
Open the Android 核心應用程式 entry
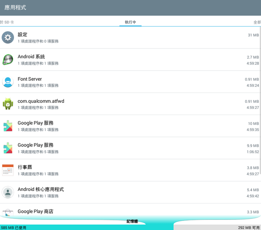click(130, 192)
